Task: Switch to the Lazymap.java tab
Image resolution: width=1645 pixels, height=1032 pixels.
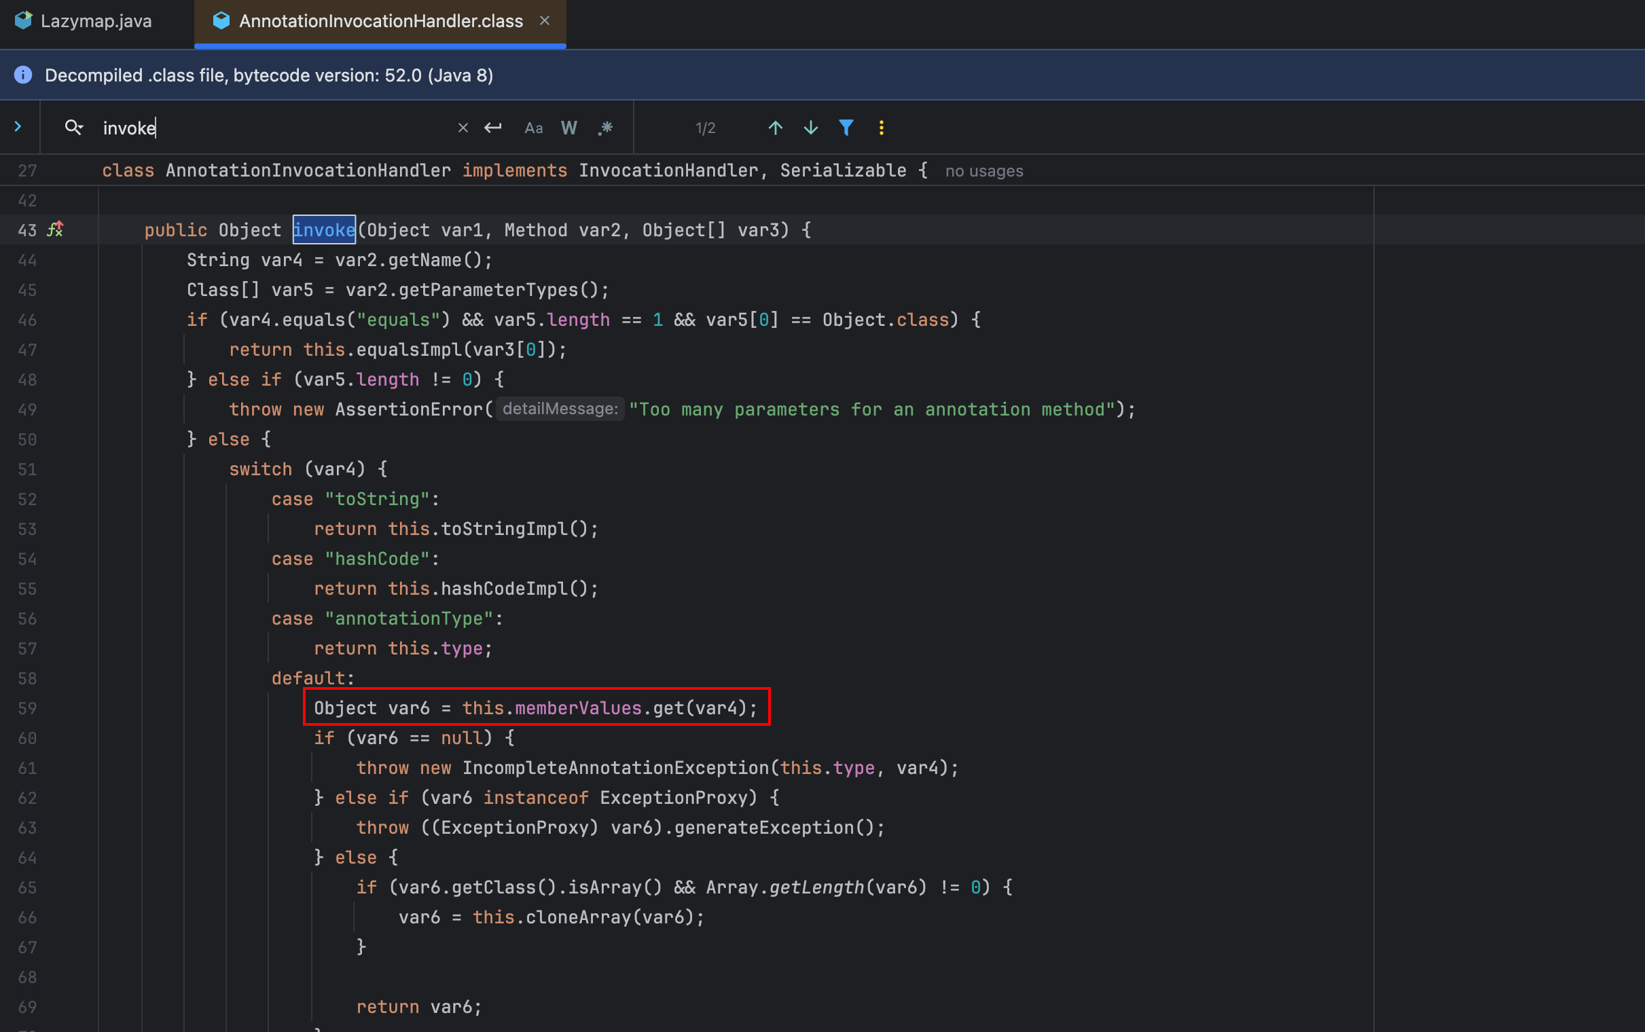Action: click(x=84, y=21)
